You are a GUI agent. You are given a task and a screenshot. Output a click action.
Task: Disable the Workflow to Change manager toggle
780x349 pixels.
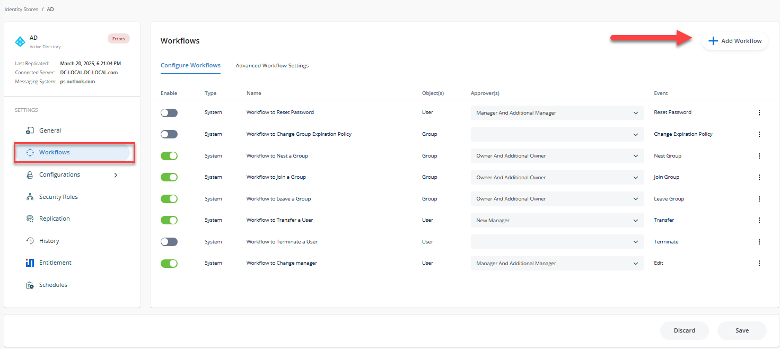point(169,263)
